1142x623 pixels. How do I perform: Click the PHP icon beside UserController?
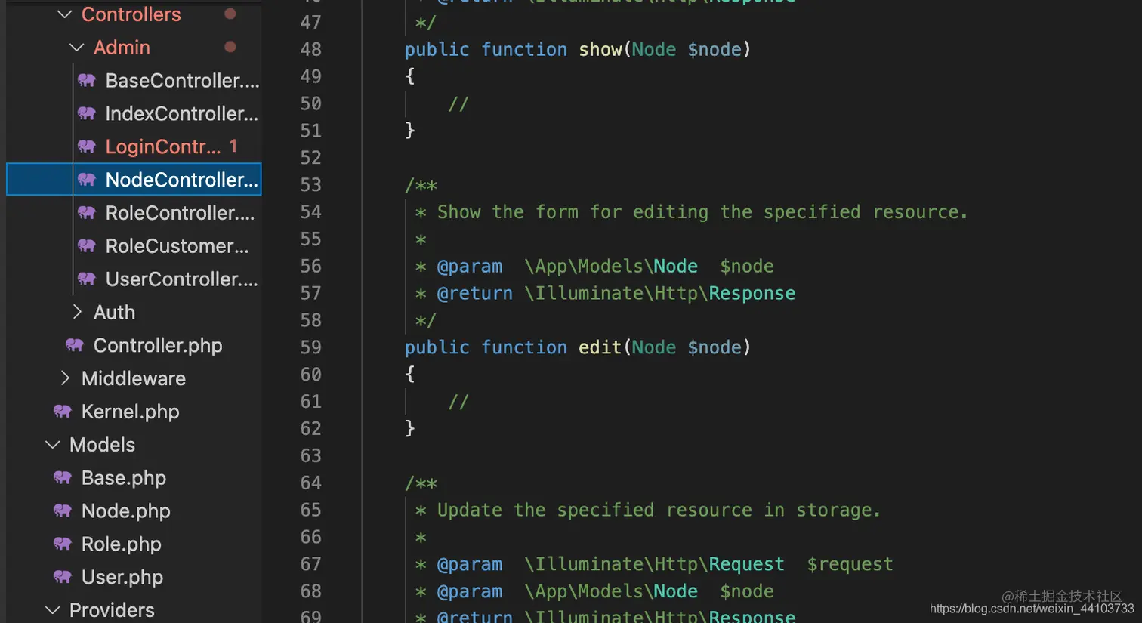tap(87, 279)
